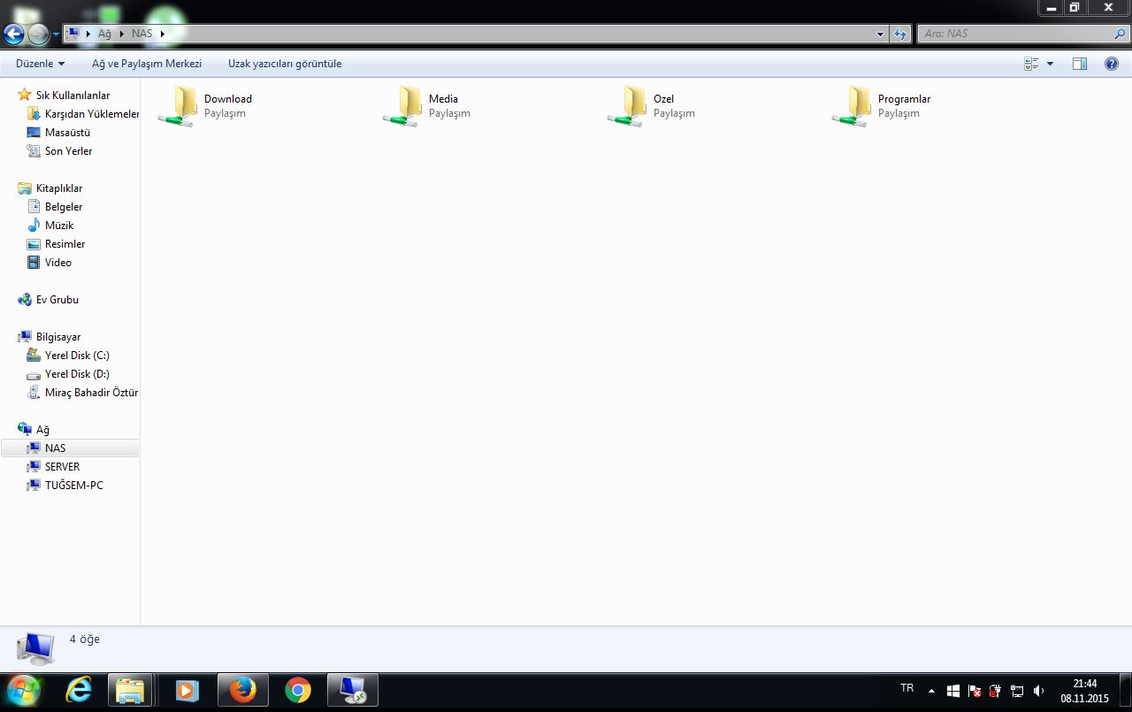Launch Google Chrome from the taskbar
This screenshot has height=712, width=1132.
click(x=298, y=690)
